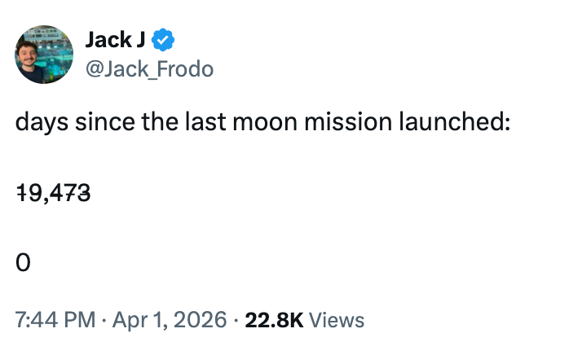The image size is (569, 355).
Task: Click the word "days" in tweet
Action: pyautogui.click(x=42, y=125)
